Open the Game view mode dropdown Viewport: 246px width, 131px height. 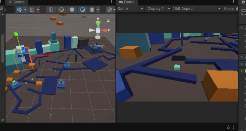[130, 9]
